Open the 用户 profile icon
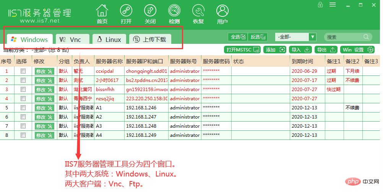The width and height of the screenshot is (383, 194). (x=222, y=11)
